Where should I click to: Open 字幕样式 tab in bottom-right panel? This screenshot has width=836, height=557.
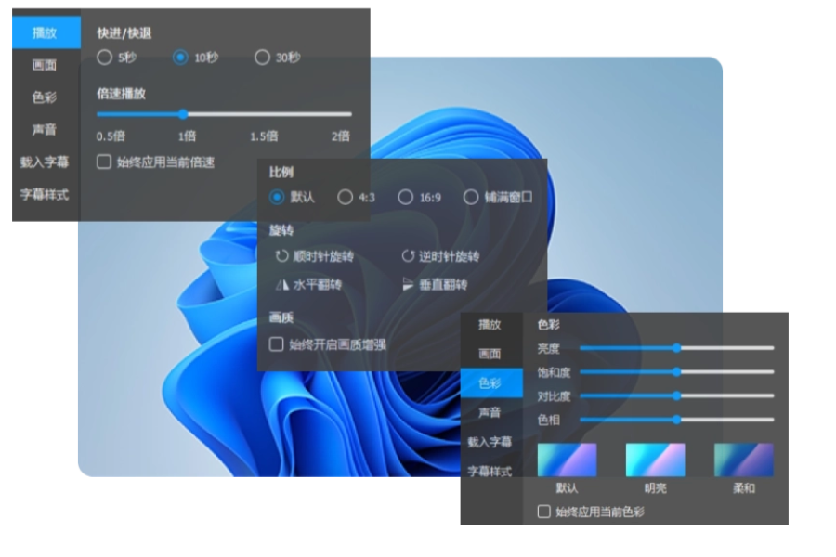490,471
